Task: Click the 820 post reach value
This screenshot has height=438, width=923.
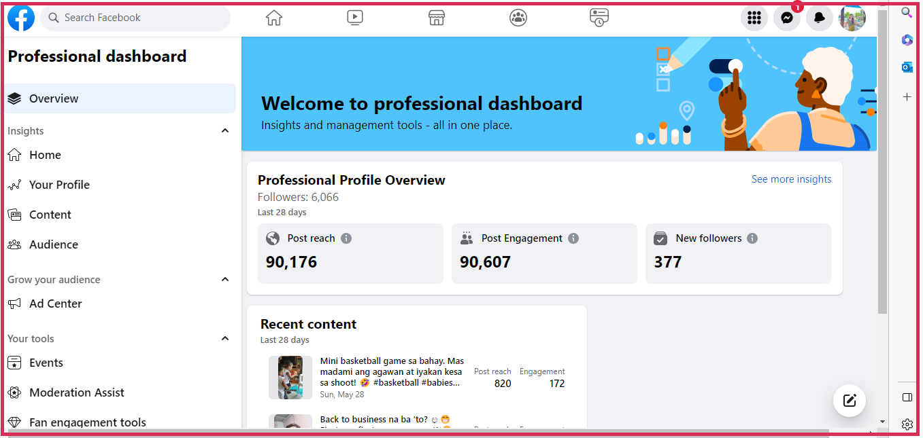Action: (x=503, y=384)
